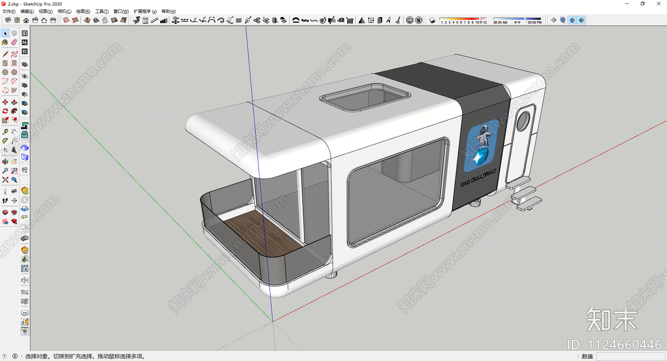Click the 坯 plugin icon

tap(25, 42)
